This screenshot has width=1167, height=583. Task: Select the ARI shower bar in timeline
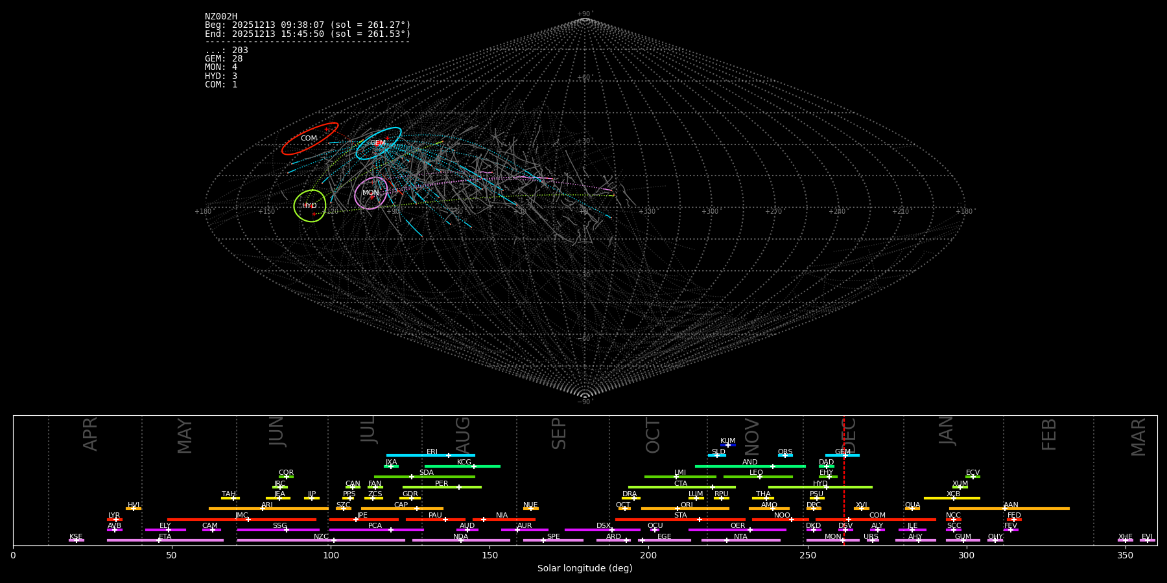point(268,509)
